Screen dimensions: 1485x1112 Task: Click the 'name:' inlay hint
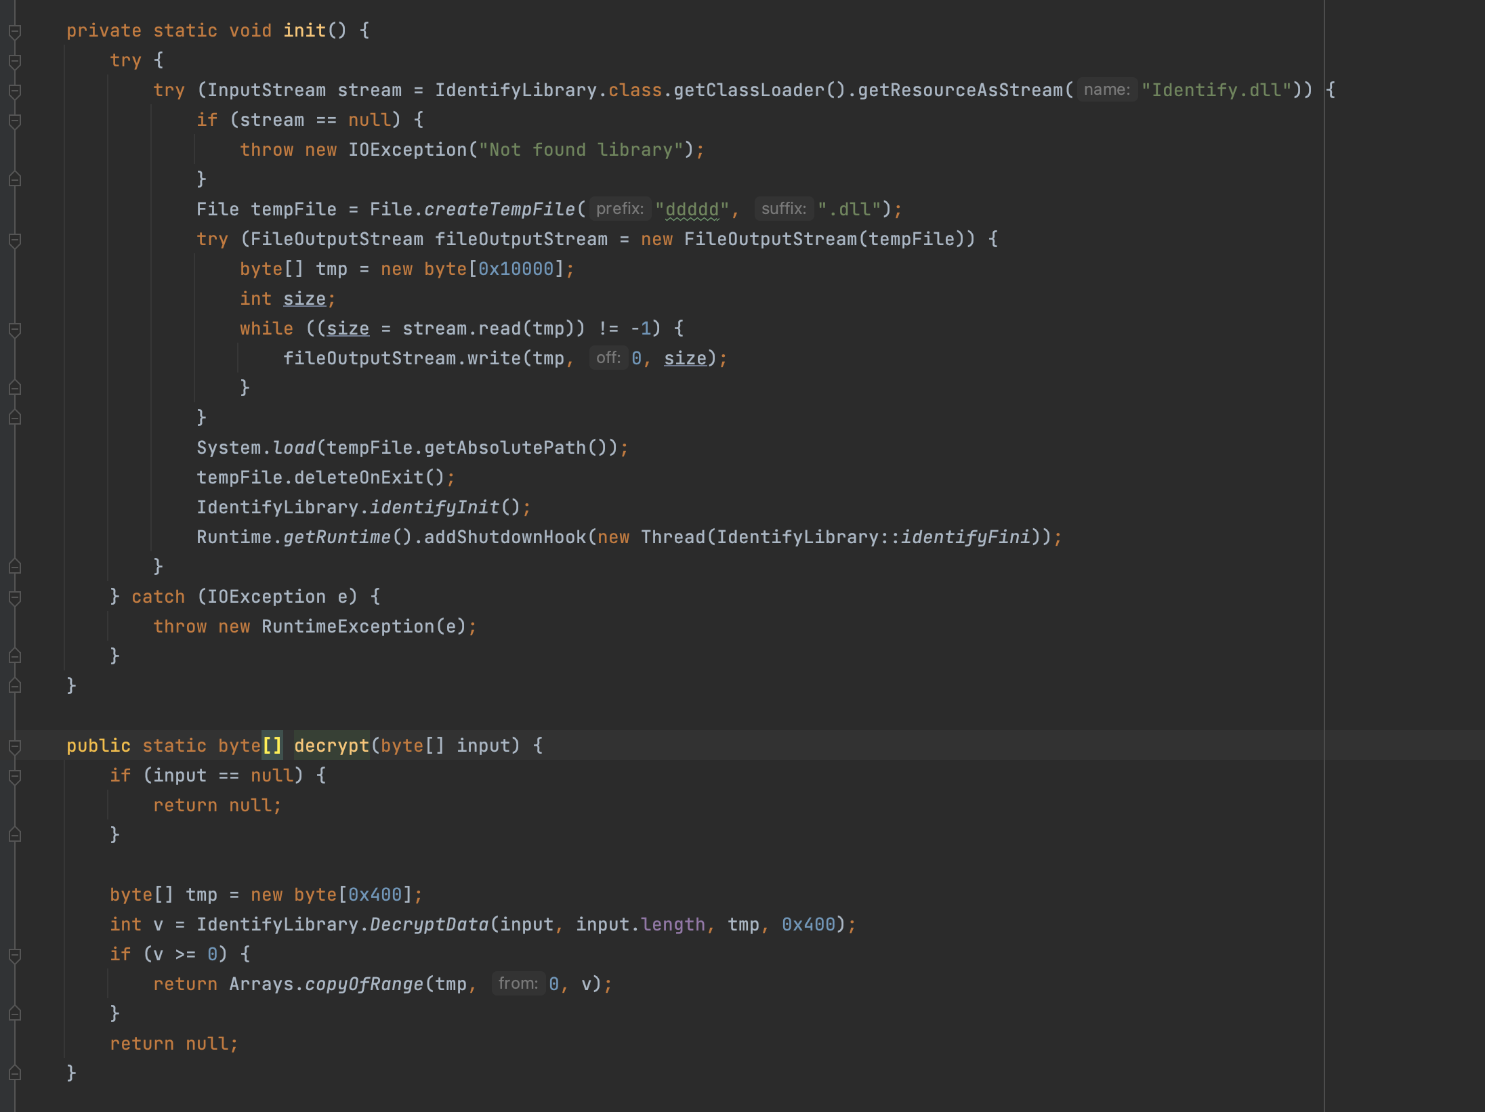pos(1106,90)
